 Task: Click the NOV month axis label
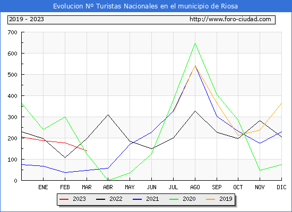coord(260,187)
